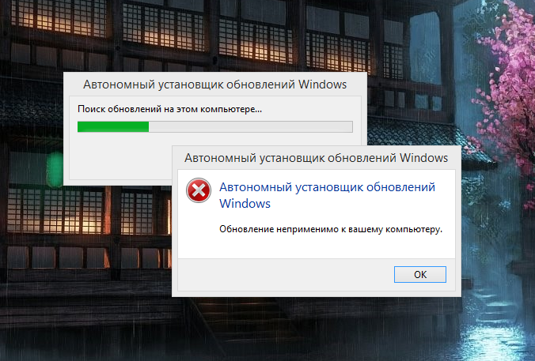Click the red error cross icon
535x361 pixels.
(x=198, y=190)
